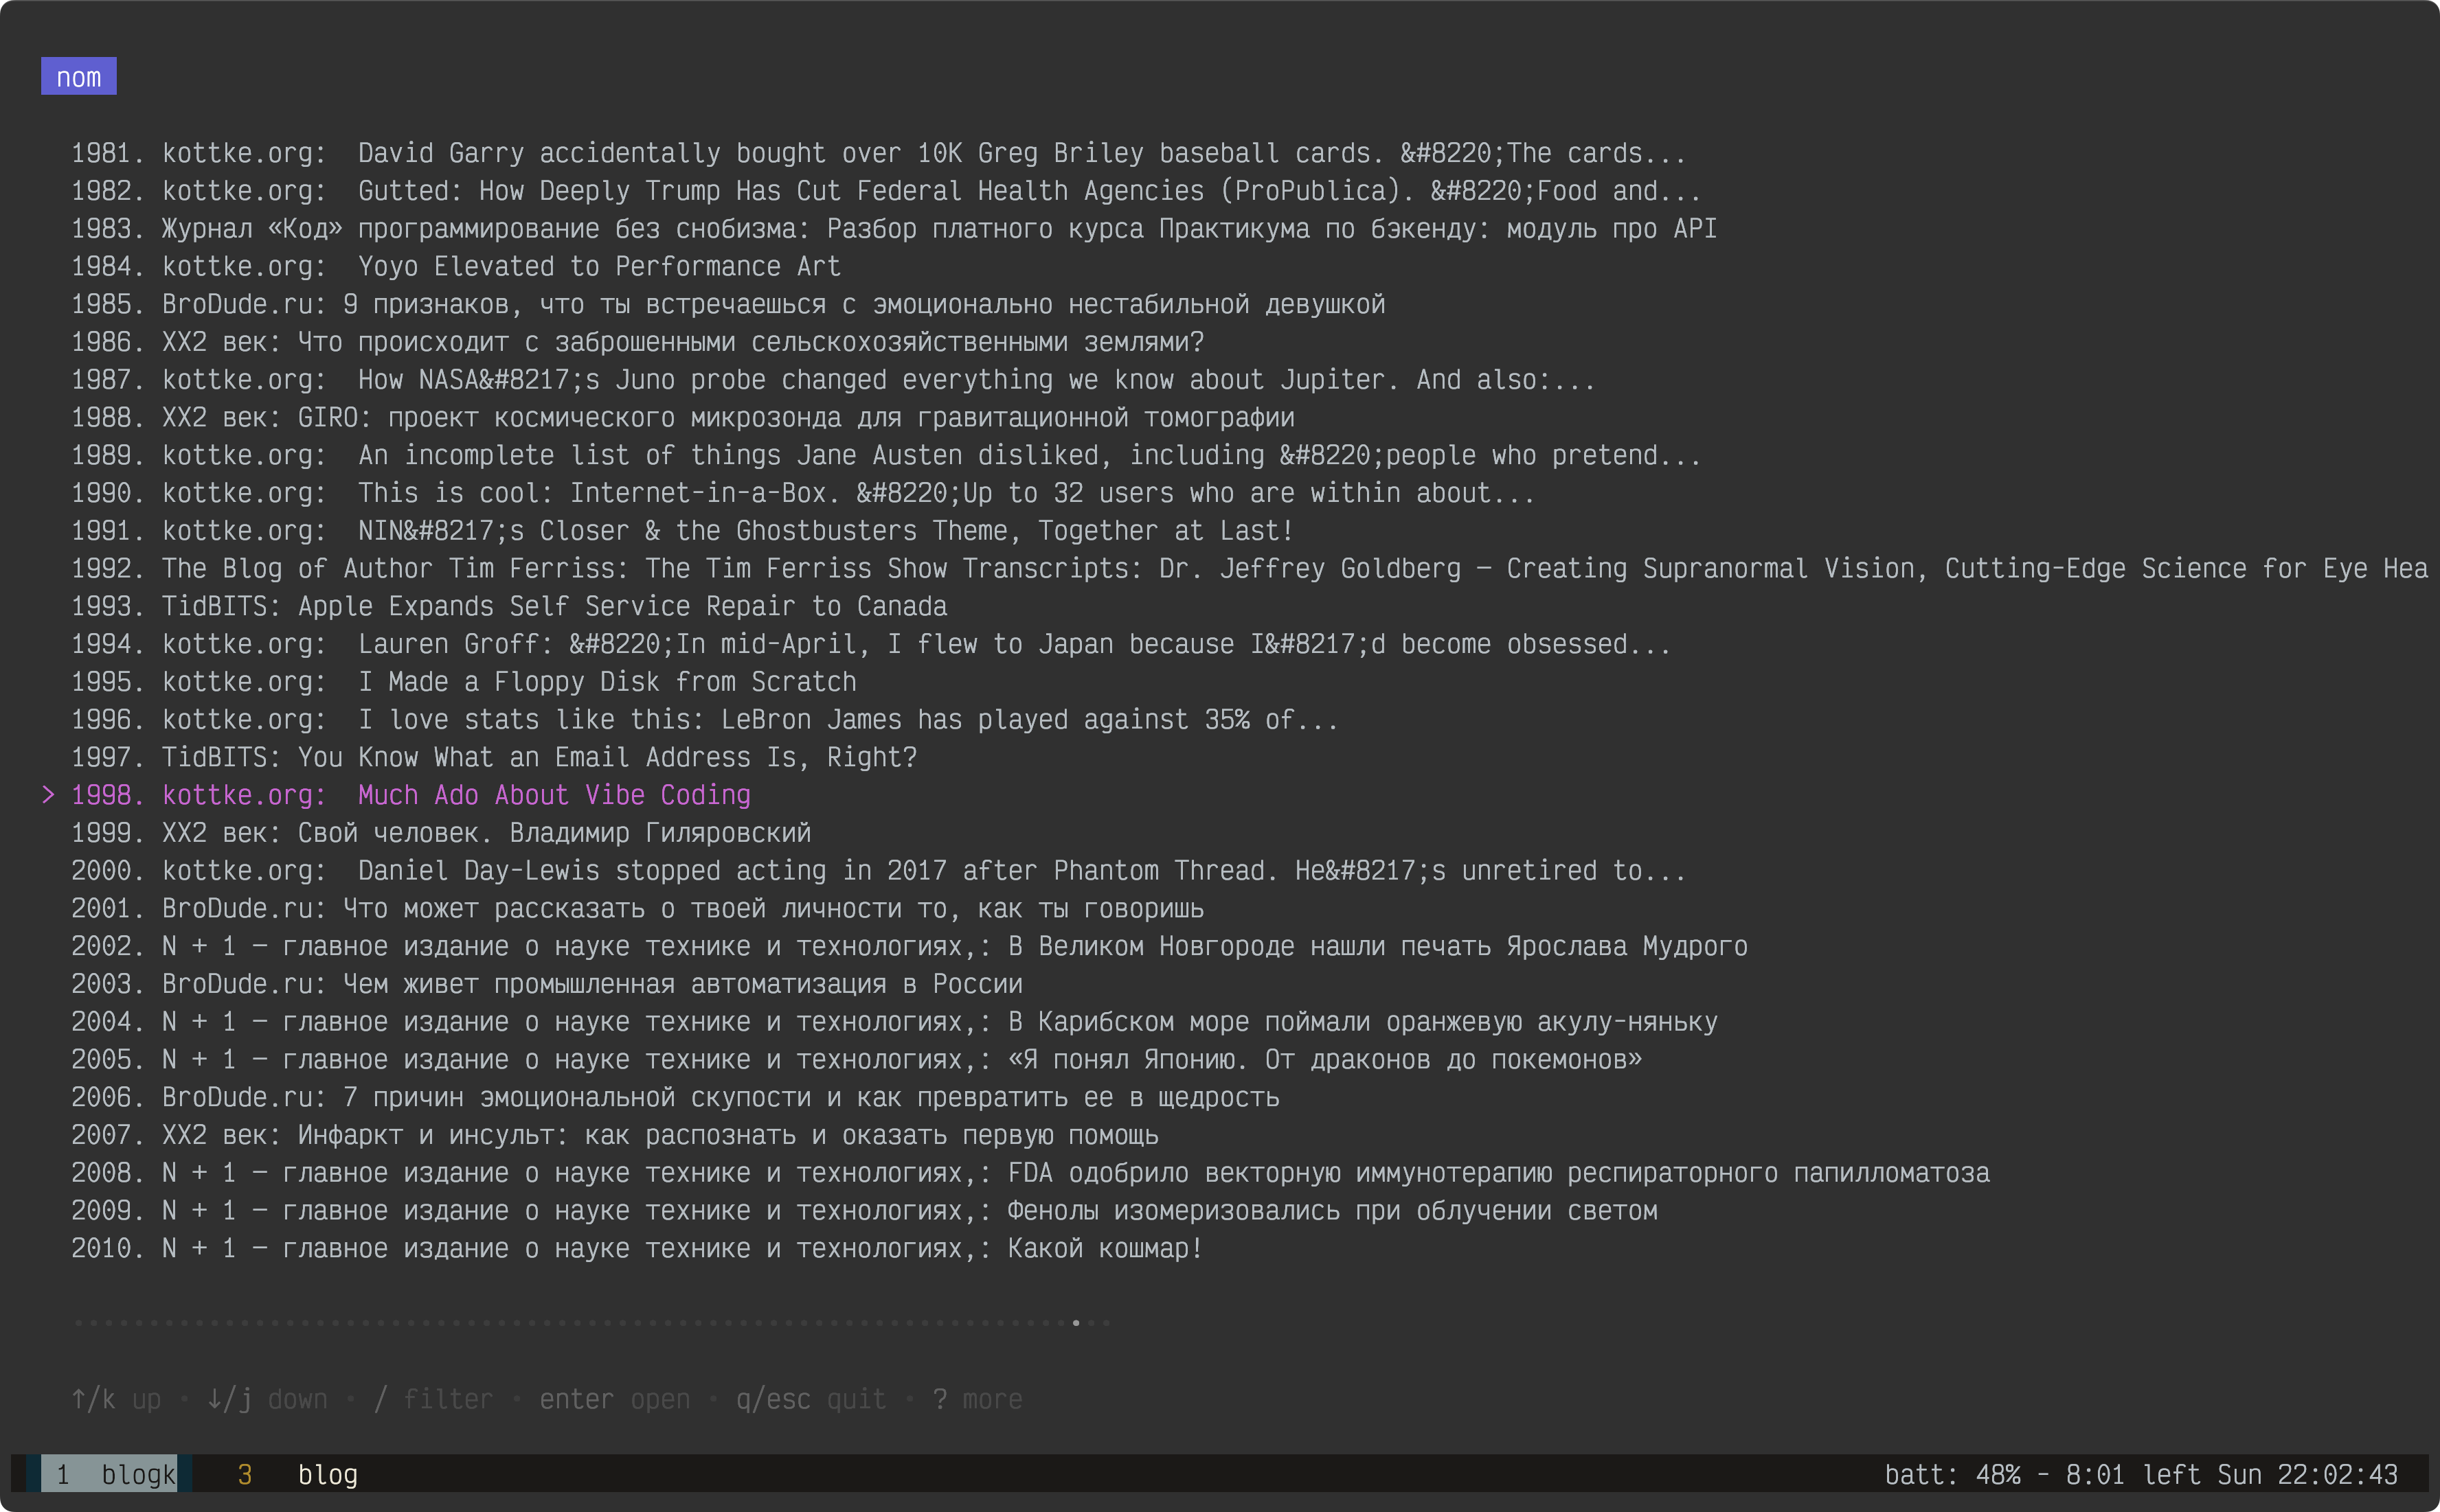Select item 1991 NIN Closer Ghostbusters Theme
This screenshot has width=2440, height=1512.
pyautogui.click(x=682, y=531)
